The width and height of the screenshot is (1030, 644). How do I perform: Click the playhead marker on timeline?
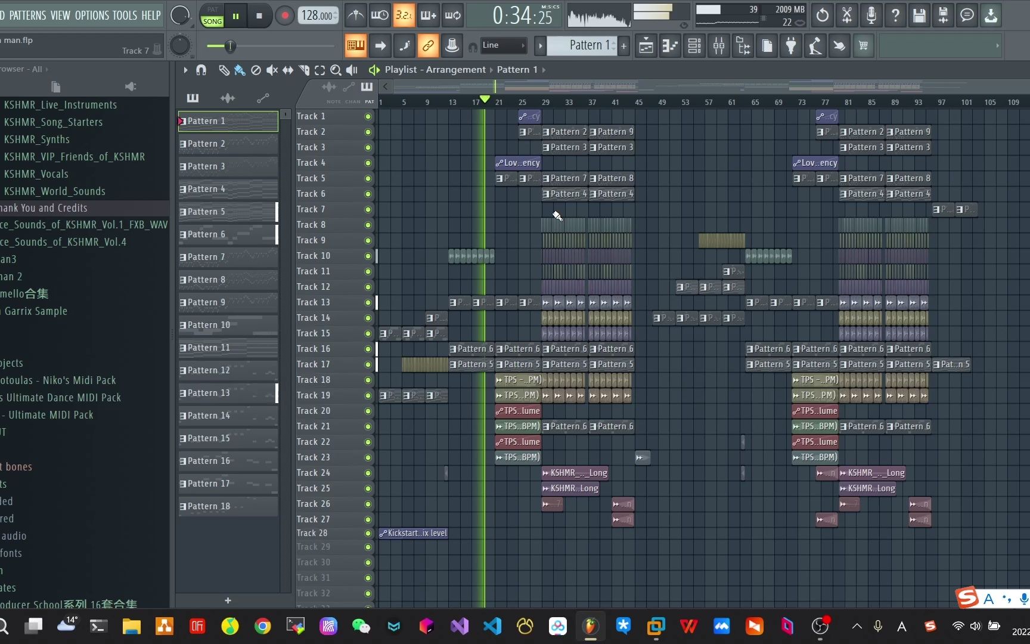pos(485,99)
